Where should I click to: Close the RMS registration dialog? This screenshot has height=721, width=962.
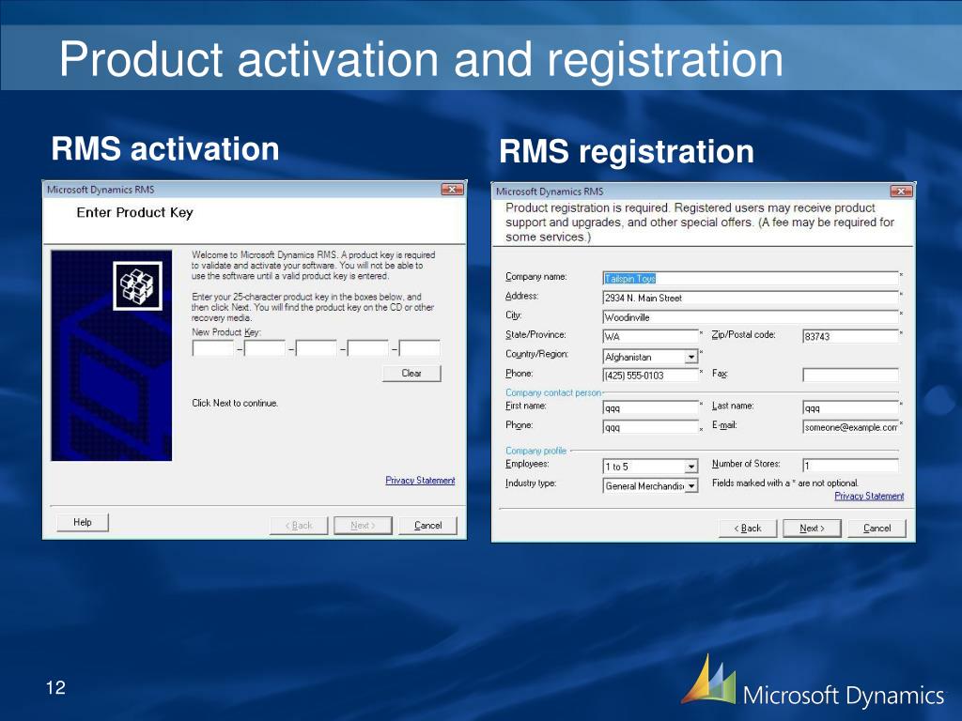point(901,192)
